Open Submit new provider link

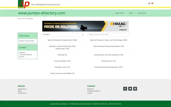(x=27, y=41)
